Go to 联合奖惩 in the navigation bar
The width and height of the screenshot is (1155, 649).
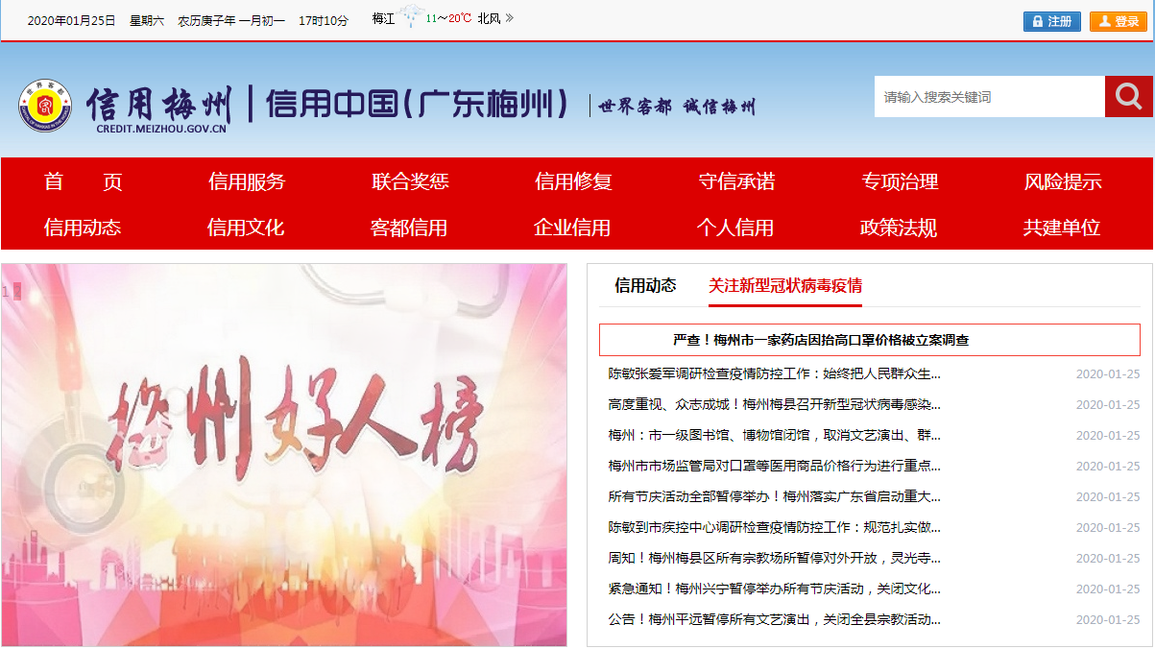410,181
